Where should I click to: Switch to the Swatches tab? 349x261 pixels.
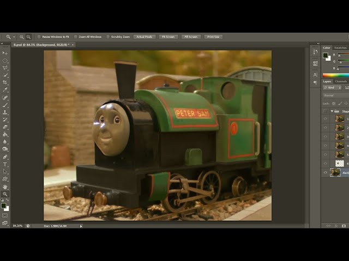pos(340,48)
